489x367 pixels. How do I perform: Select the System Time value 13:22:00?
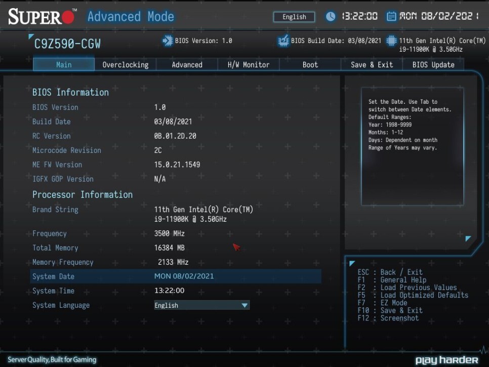coord(170,291)
